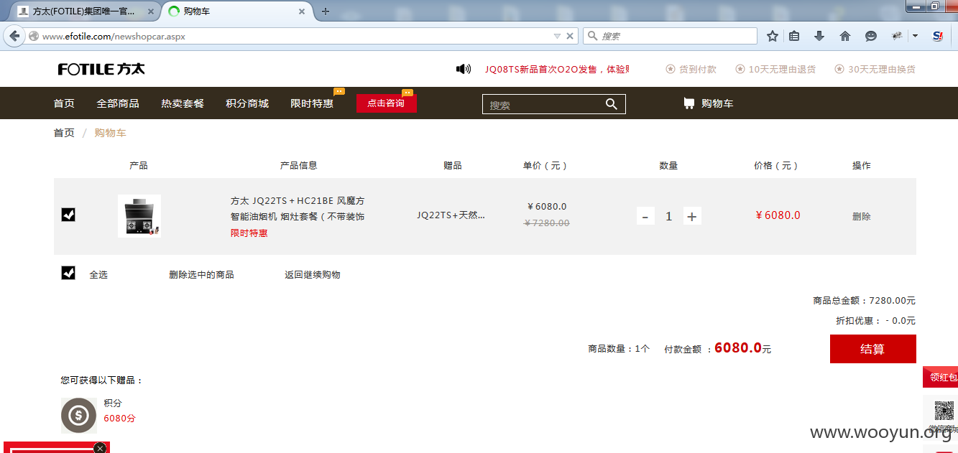The image size is (958, 453).
Task: Click 货到付款 service badge
Action: [691, 69]
